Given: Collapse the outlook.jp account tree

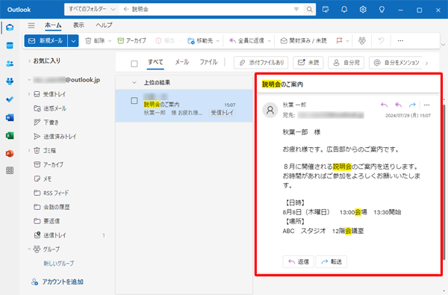Looking at the screenshot, I should coord(29,80).
